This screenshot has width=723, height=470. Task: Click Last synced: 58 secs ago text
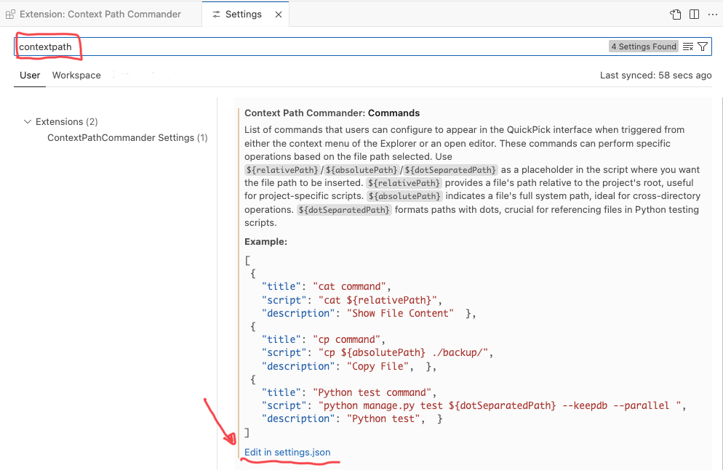coord(655,75)
